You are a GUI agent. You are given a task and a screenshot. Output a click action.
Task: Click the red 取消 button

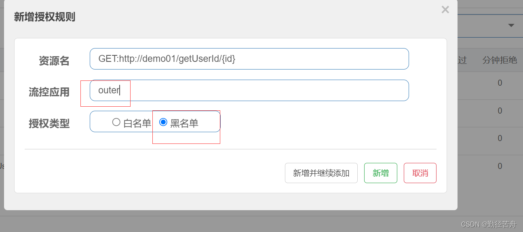pos(420,173)
